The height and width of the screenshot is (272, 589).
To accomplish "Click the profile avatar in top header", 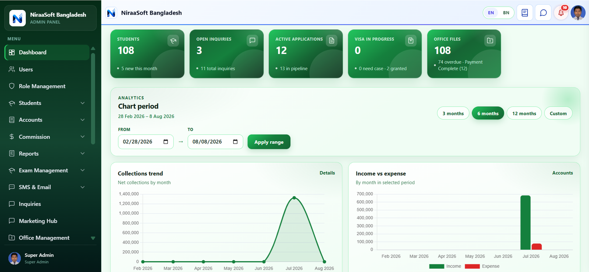I will click(x=578, y=13).
